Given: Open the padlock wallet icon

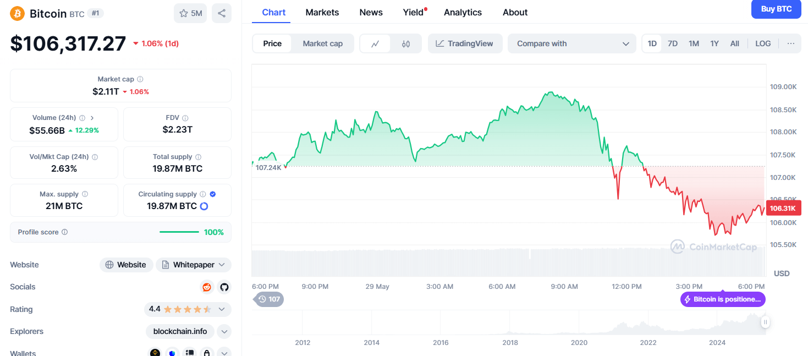Looking at the screenshot, I should tap(207, 353).
